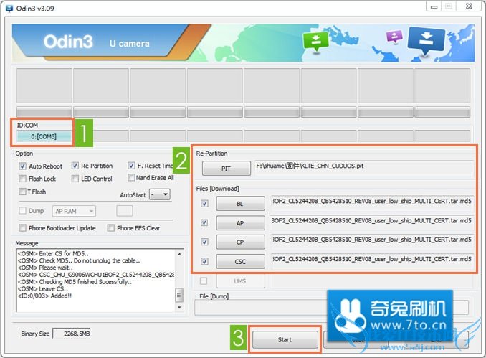Uncheck the AP file checkbox

(x=204, y=222)
